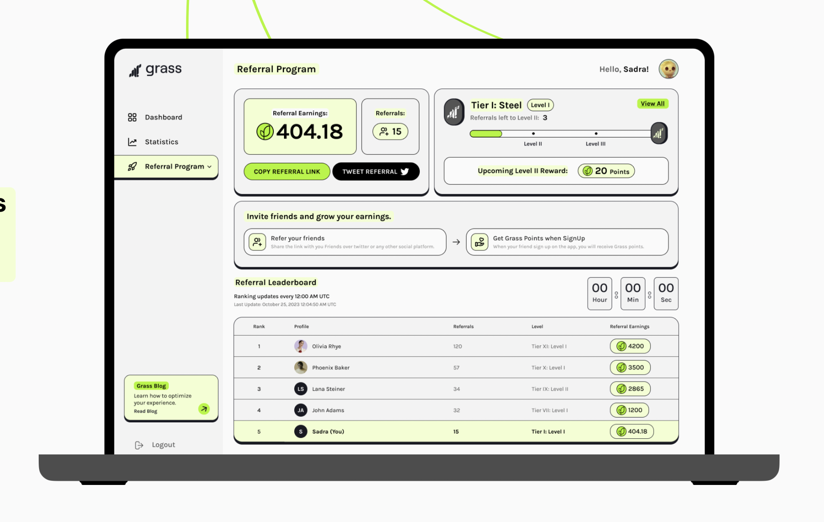Click the refer your friends icon
The width and height of the screenshot is (824, 522).
tap(257, 242)
